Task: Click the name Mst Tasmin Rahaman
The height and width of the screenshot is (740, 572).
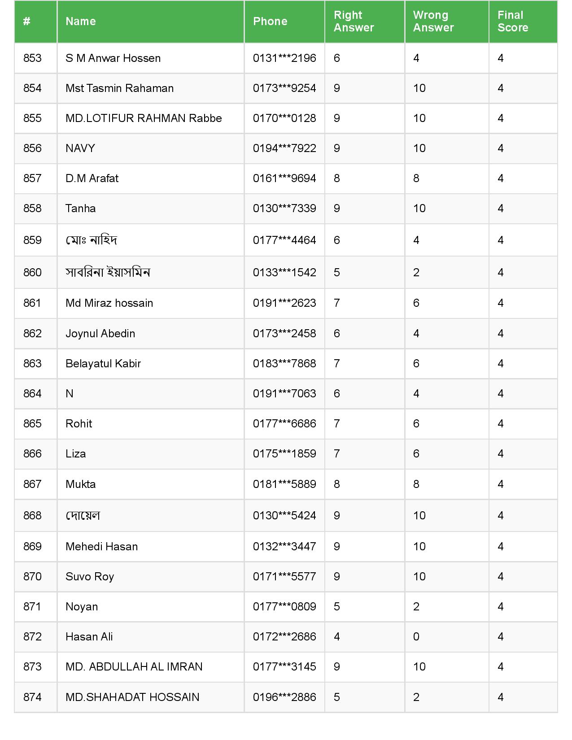Action: point(119,88)
